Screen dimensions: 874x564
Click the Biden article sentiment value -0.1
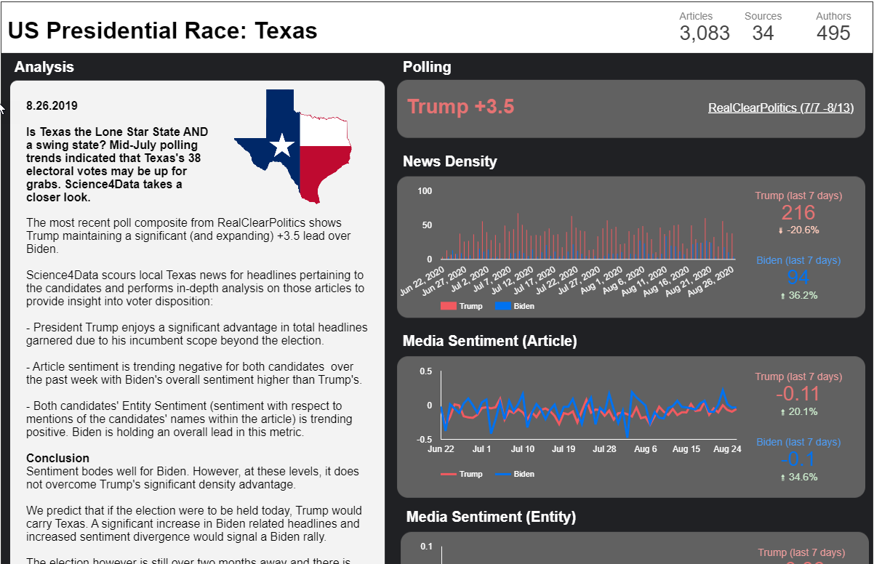(x=798, y=459)
